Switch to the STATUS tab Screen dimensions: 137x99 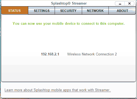[15, 10]
